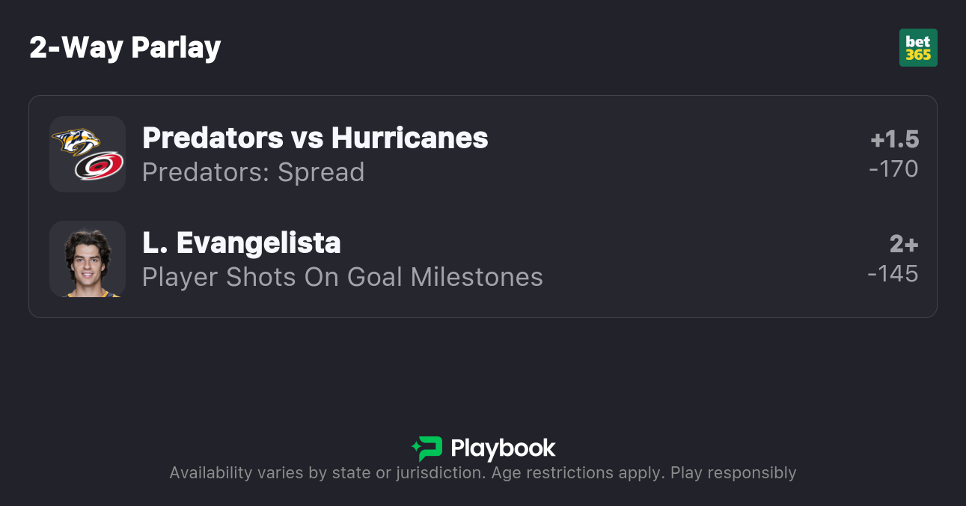Click the Predators: Spread bet label
Viewport: 966px width, 506px height.
click(x=253, y=172)
